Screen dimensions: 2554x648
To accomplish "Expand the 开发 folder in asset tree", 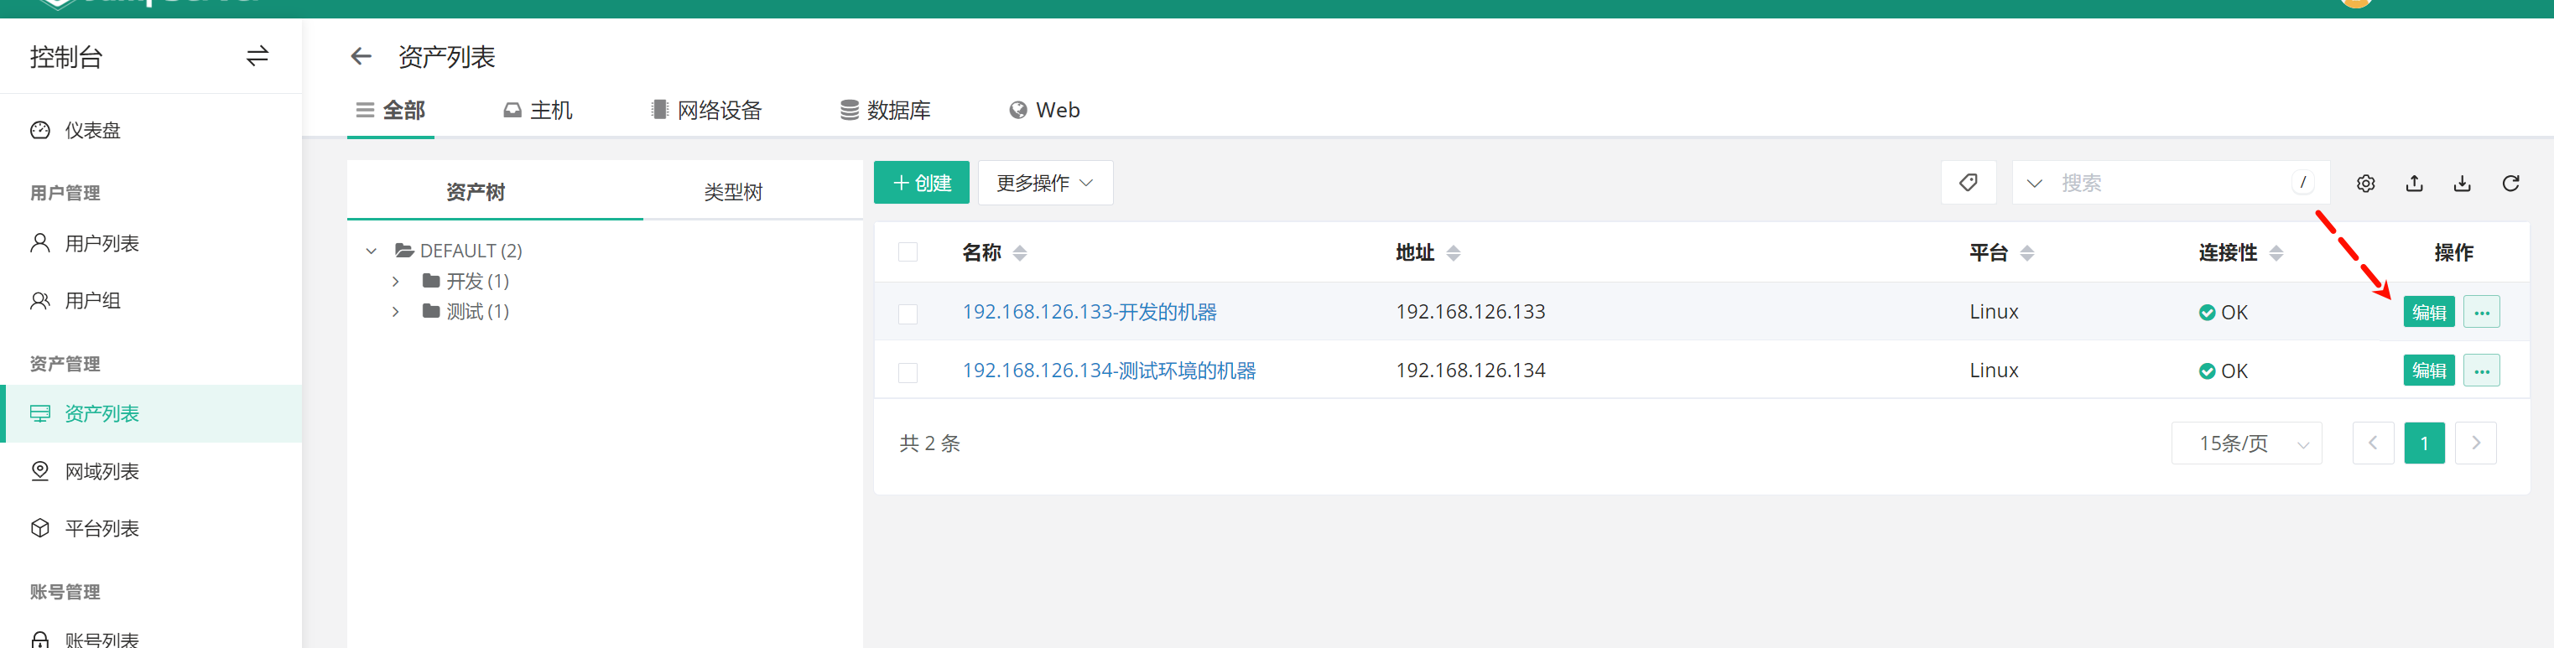I will point(396,282).
